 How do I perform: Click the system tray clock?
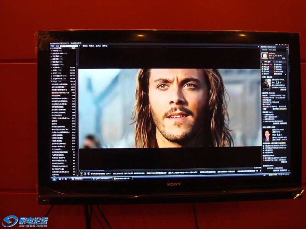(287, 174)
